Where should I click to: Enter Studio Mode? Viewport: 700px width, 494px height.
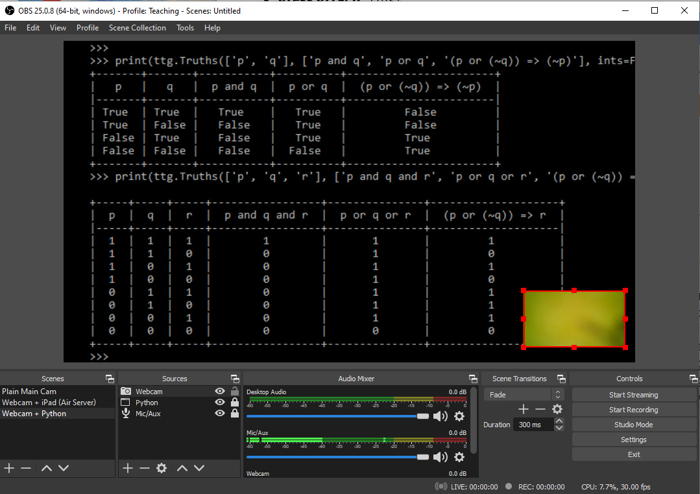633,425
